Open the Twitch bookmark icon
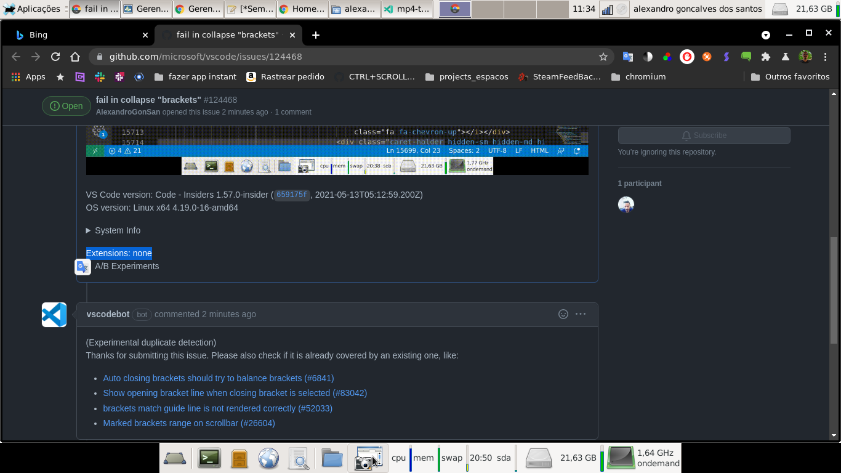The width and height of the screenshot is (841, 473). (80, 77)
